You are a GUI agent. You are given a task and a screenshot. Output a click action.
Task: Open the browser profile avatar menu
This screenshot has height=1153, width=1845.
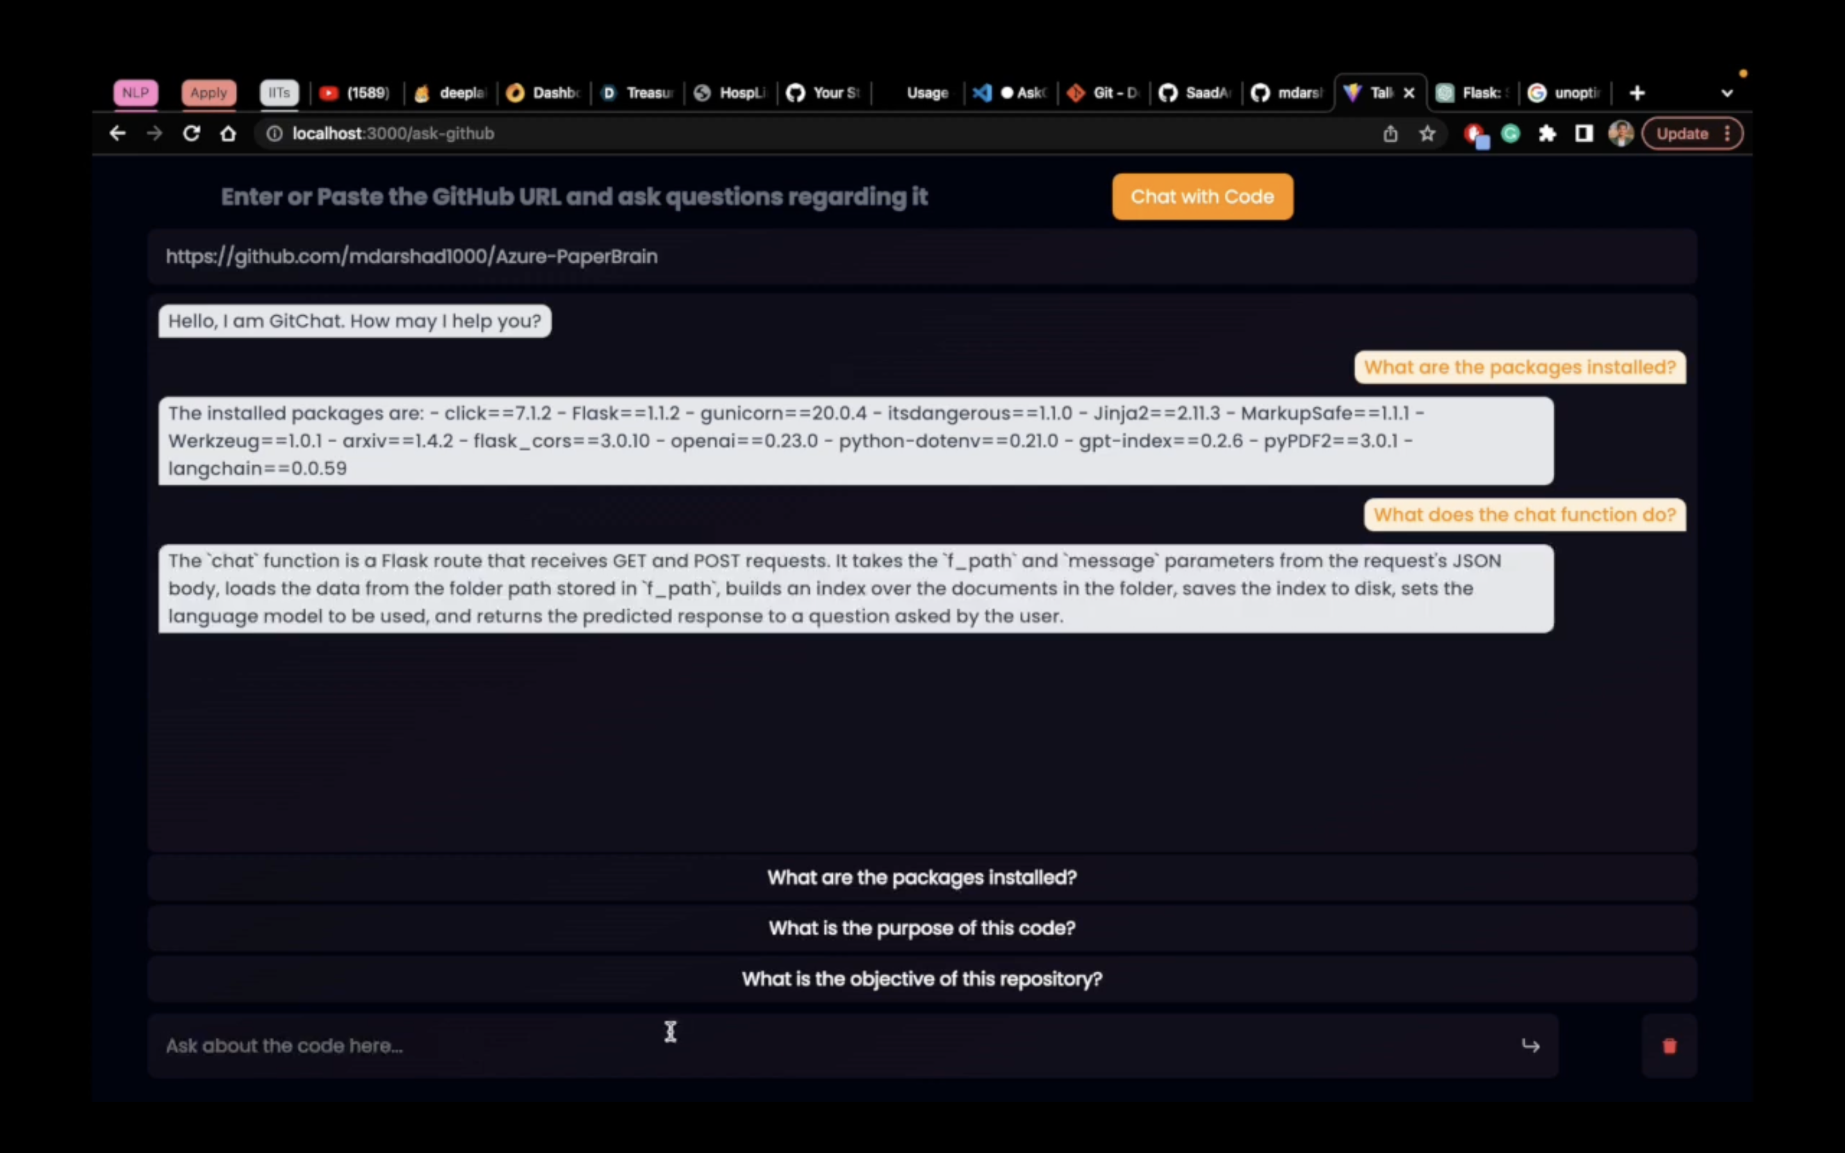[1620, 133]
